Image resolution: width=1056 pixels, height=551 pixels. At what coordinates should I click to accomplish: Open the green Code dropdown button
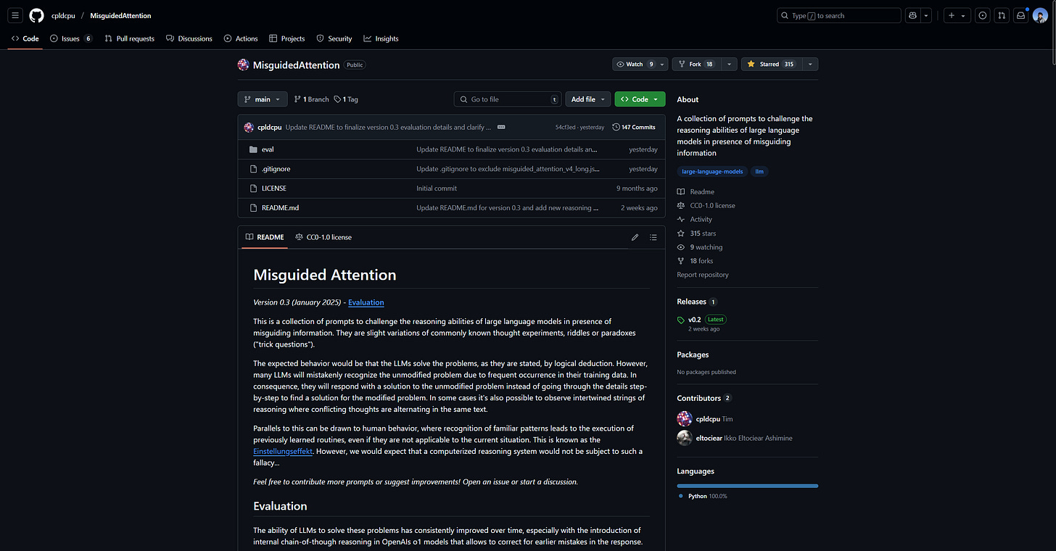pos(640,99)
